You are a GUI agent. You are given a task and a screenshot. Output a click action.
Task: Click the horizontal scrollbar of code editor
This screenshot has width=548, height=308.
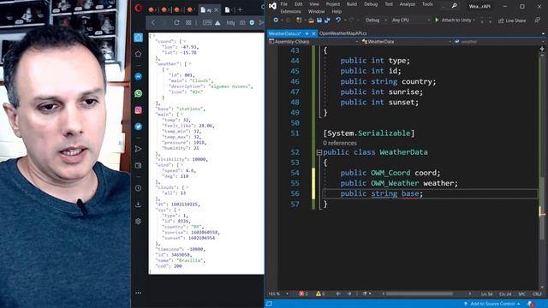pos(420,293)
